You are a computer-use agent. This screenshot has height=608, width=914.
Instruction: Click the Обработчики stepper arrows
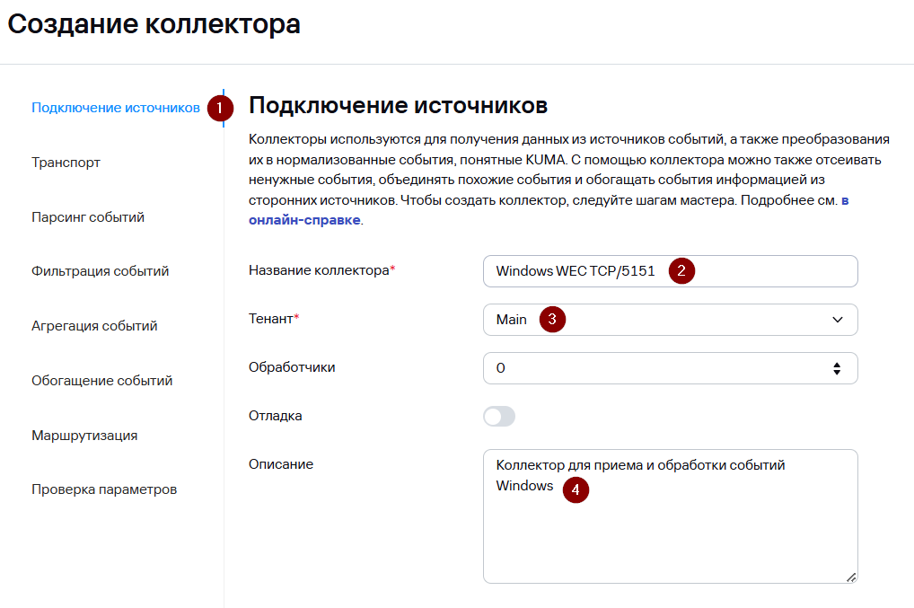(837, 368)
